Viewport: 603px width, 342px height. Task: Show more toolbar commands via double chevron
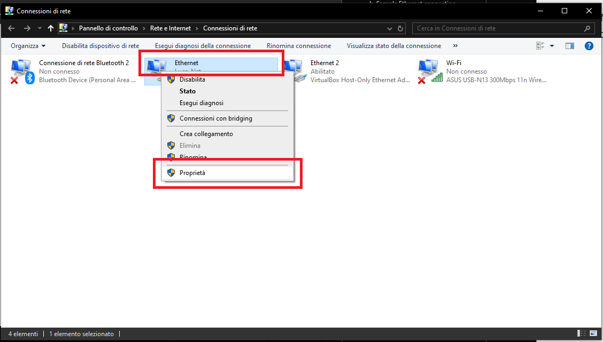click(455, 46)
